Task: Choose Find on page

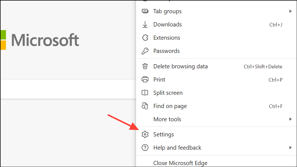Action: [x=217, y=106]
